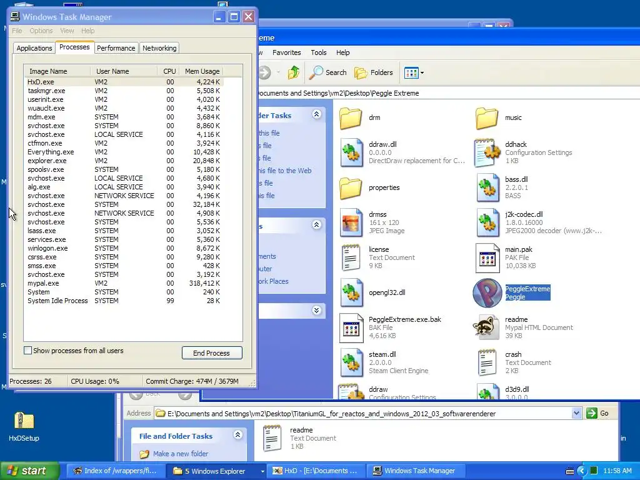The height and width of the screenshot is (480, 640).
Task: Select the ddhack configuration settings icon
Action: pos(487,152)
